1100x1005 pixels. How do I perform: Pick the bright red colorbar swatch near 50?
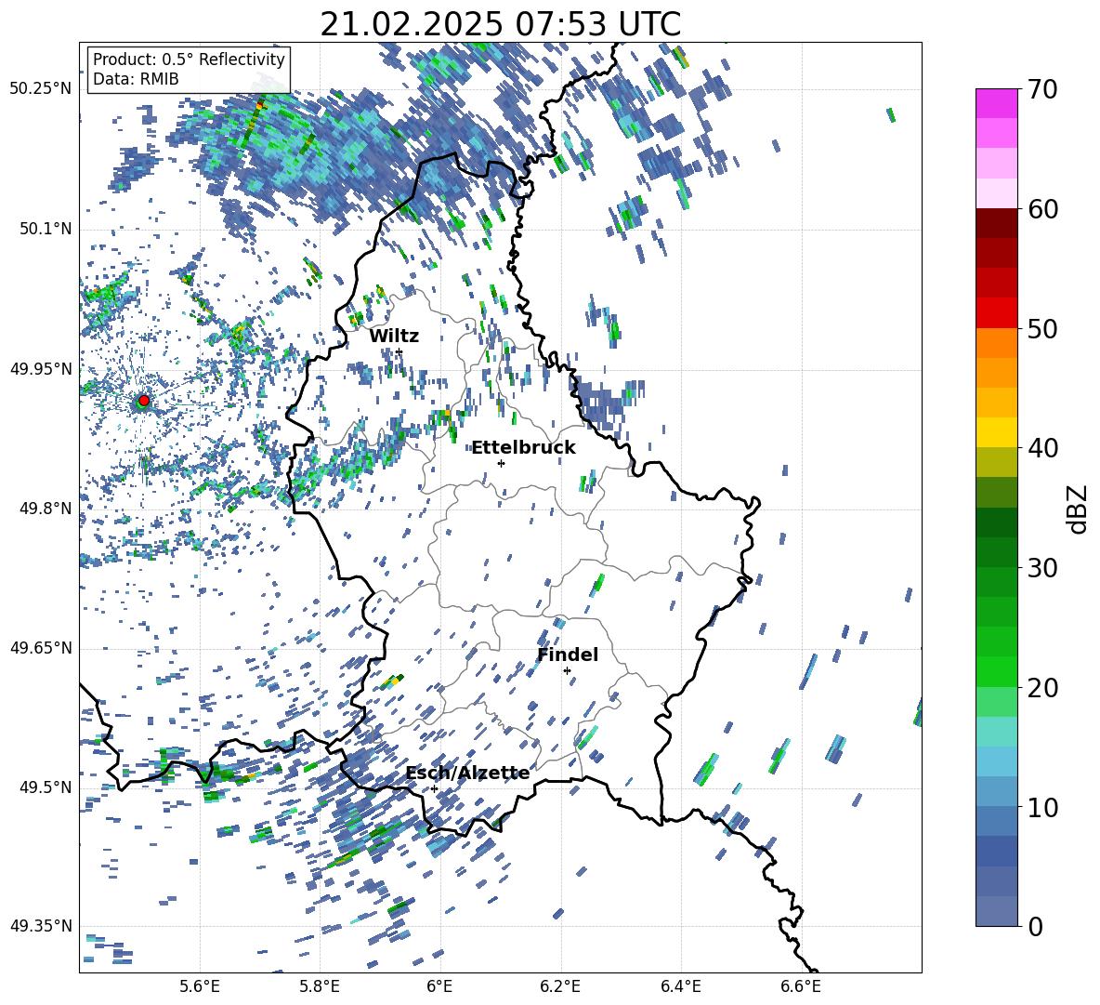996,313
